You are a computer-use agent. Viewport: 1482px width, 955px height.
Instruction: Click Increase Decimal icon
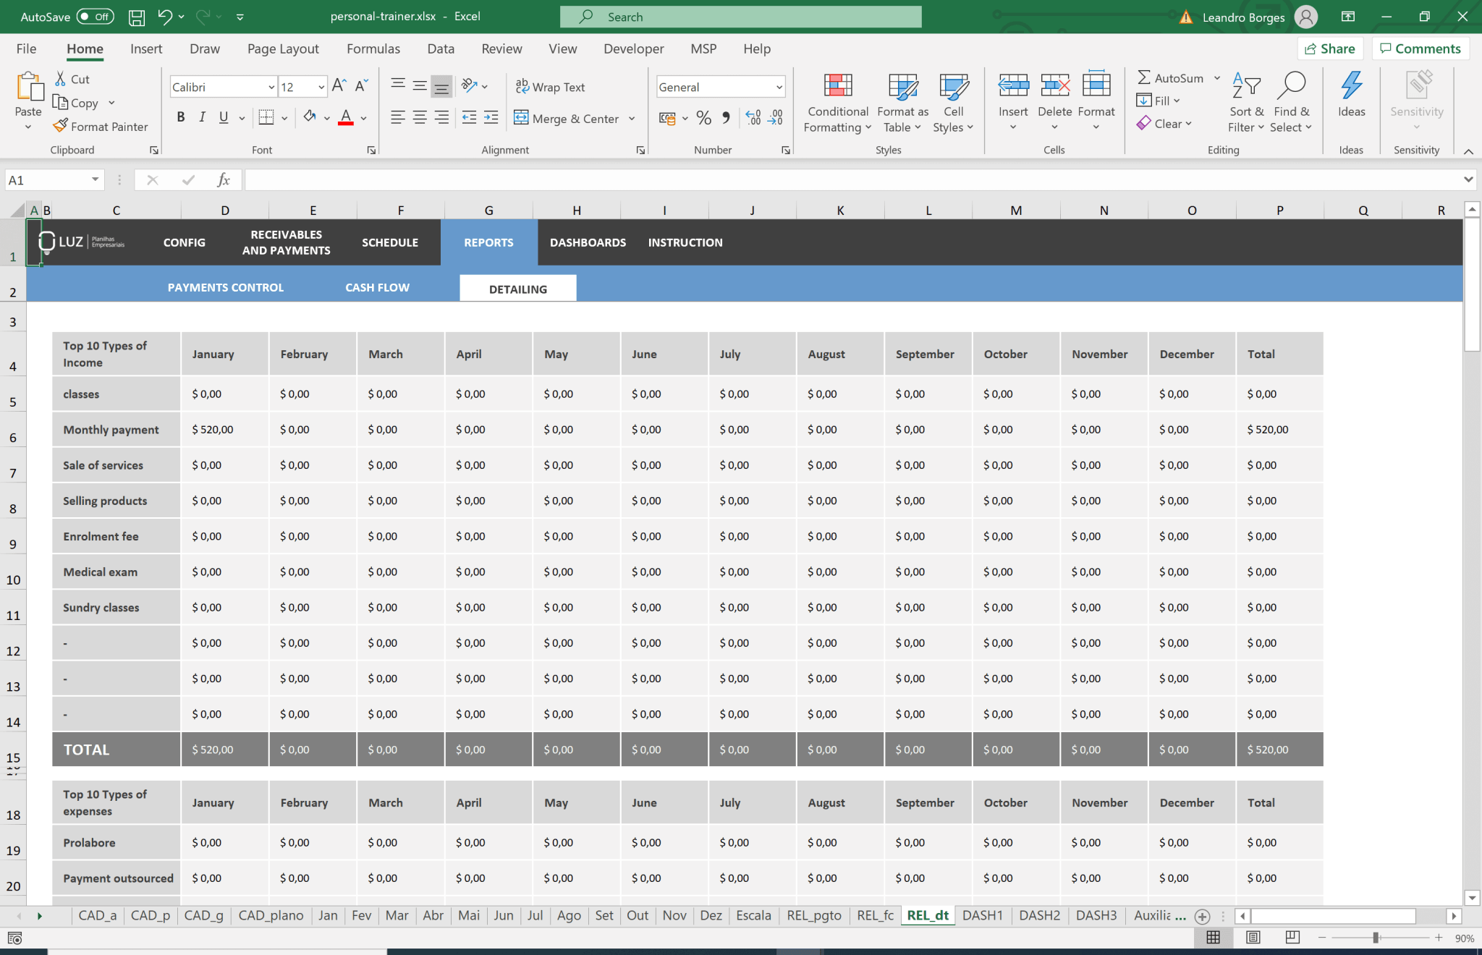(x=753, y=118)
